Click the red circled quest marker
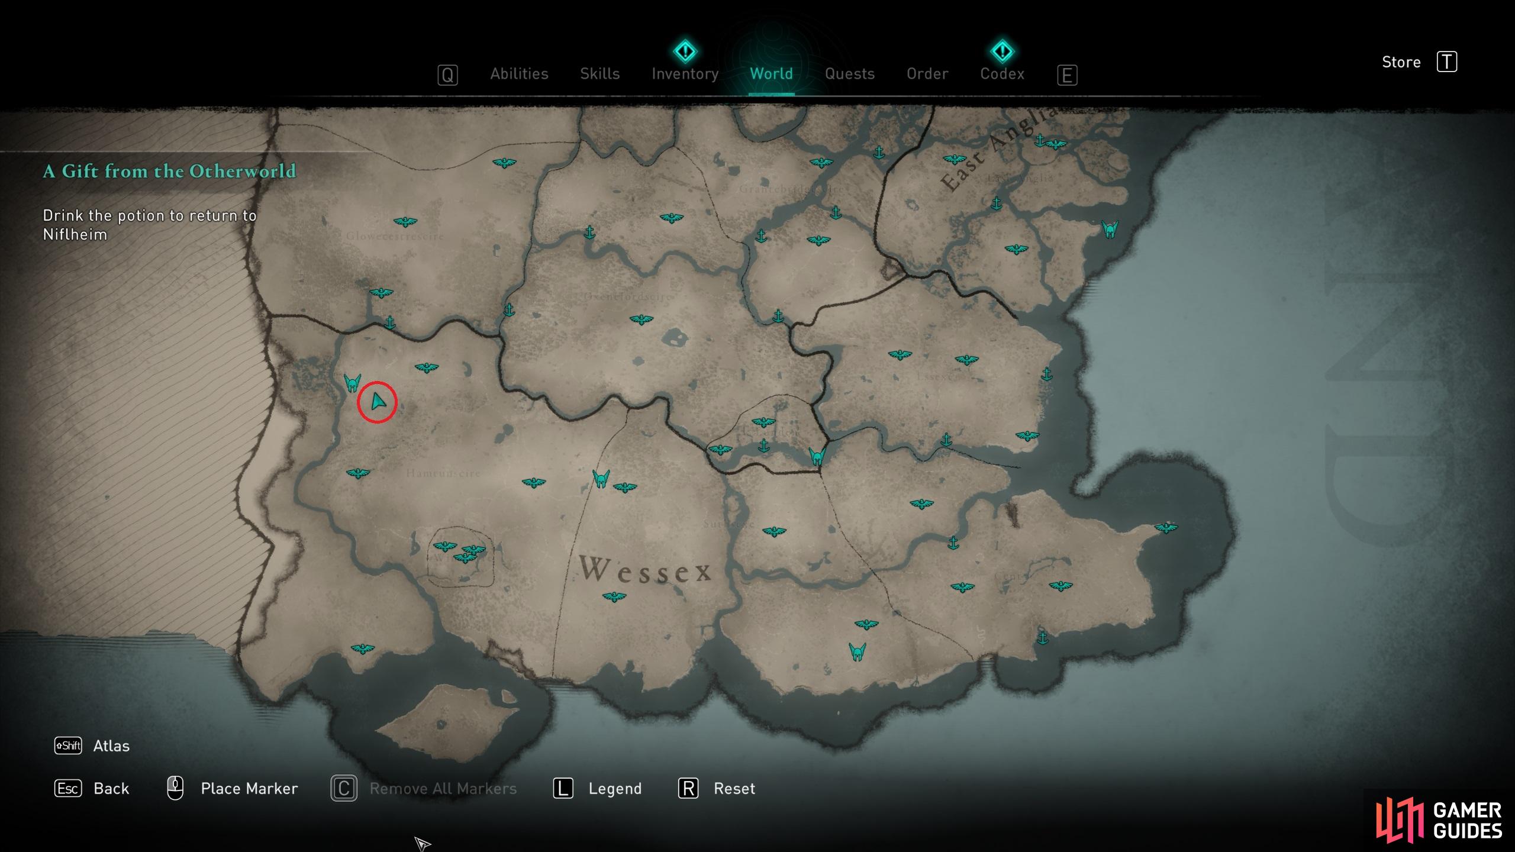Viewport: 1515px width, 852px height. [x=376, y=402]
